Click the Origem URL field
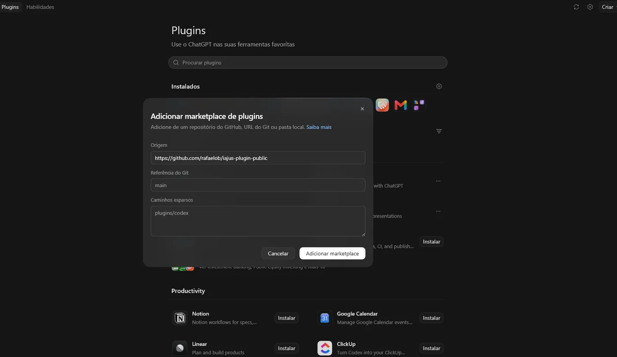 [258, 158]
